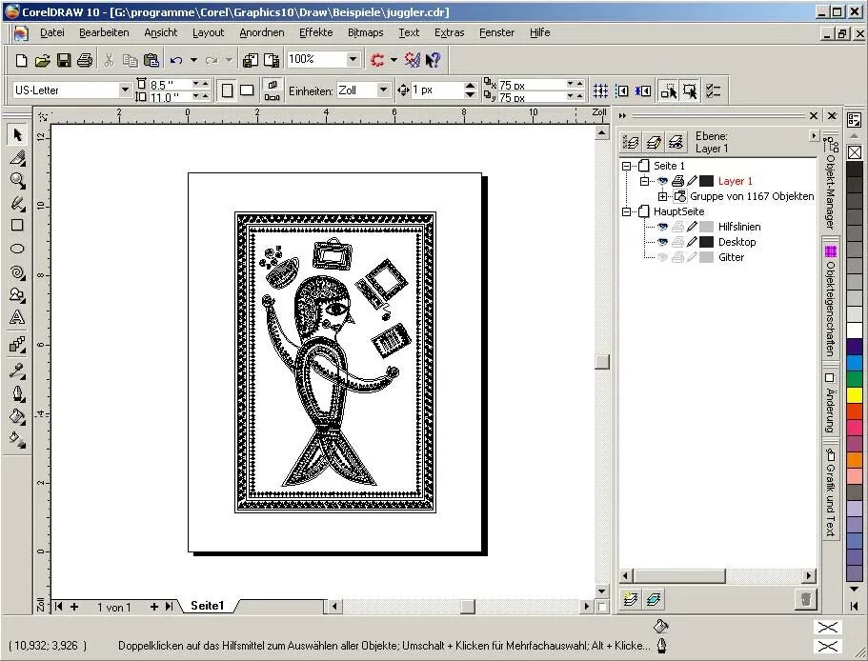Click New Layer button in Object Manager
868x661 pixels.
630,599
